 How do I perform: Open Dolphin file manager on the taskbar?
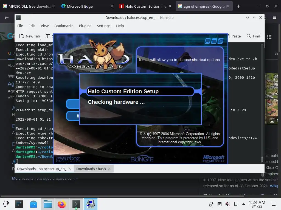[x=48, y=204]
